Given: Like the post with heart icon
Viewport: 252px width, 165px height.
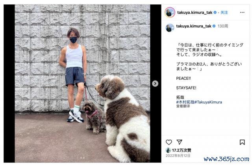Looking at the screenshot, I should tap(169, 142).
